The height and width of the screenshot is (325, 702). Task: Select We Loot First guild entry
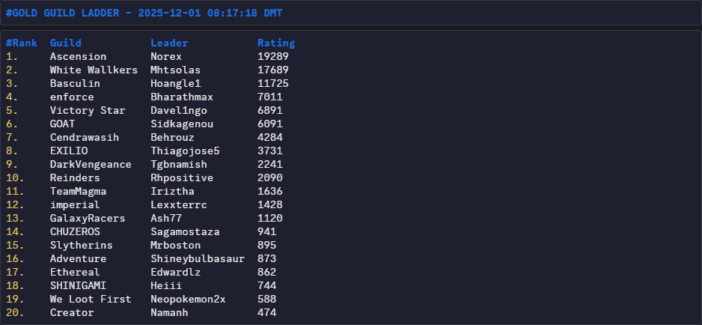[91, 299]
